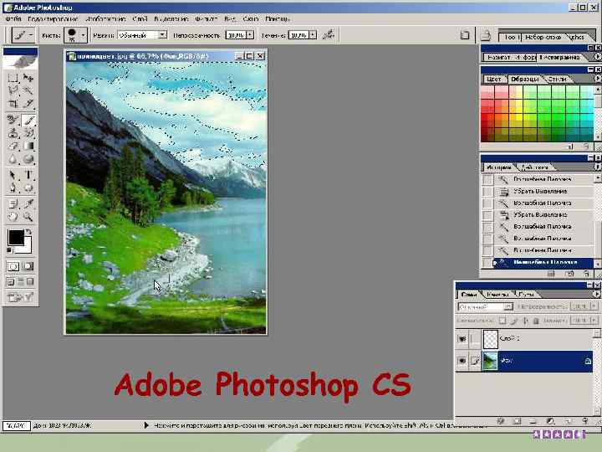The image size is (602, 452).
Task: Swap foreground and background colors
Action: tap(28, 232)
